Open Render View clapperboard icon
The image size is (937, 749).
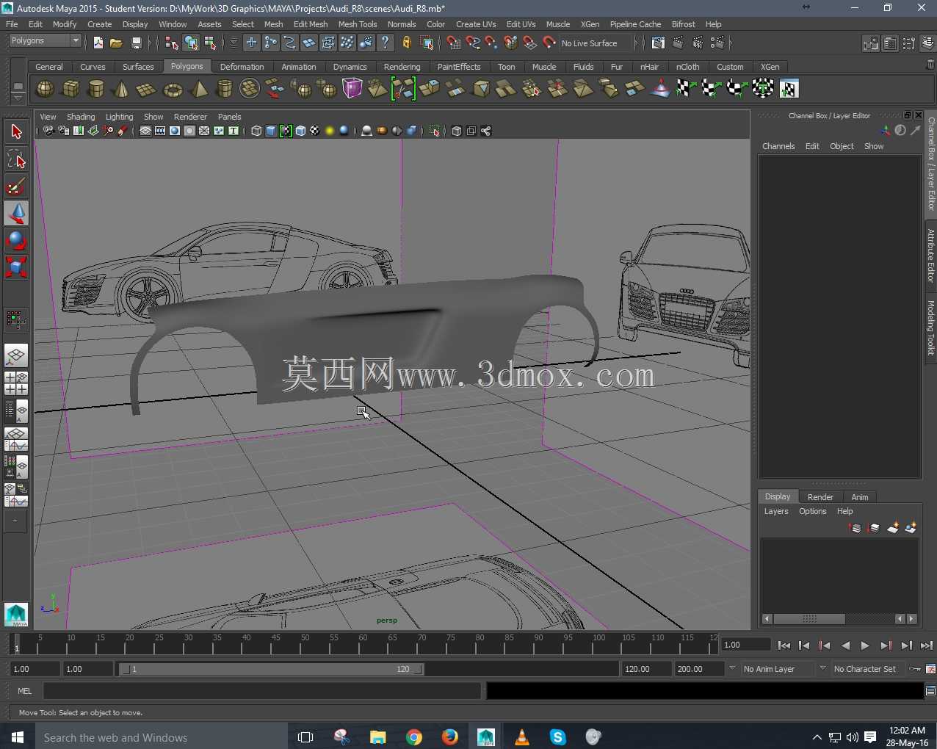point(659,43)
